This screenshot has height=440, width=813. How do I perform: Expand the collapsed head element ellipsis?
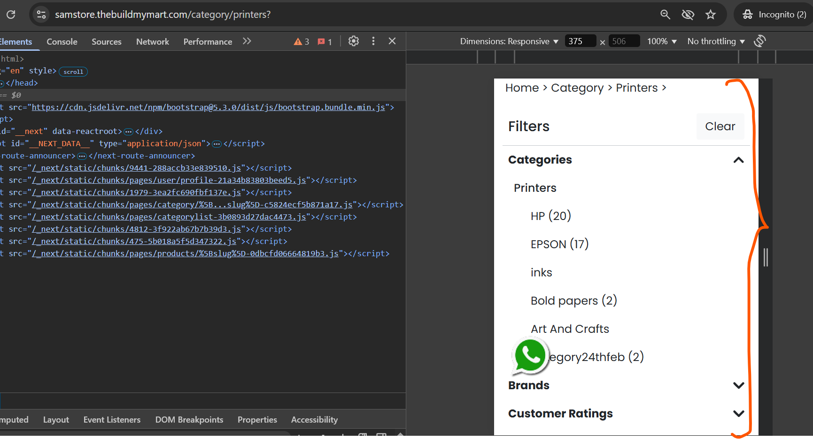pos(1,83)
